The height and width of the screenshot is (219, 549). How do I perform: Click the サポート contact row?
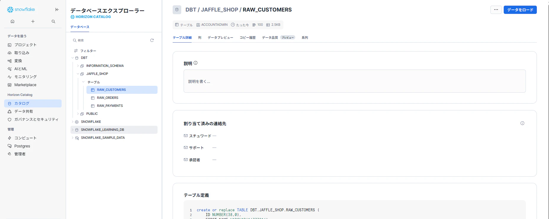pos(200,148)
